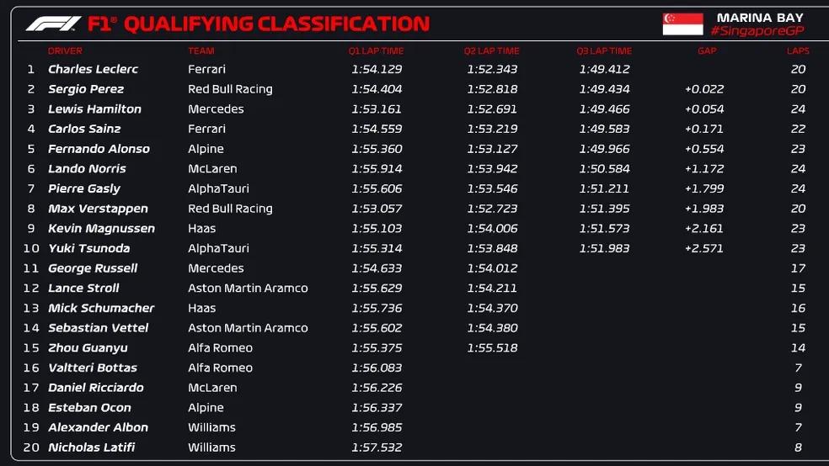
Task: Click Leclerc's Q3 time 1:49.412
Action: (x=604, y=69)
